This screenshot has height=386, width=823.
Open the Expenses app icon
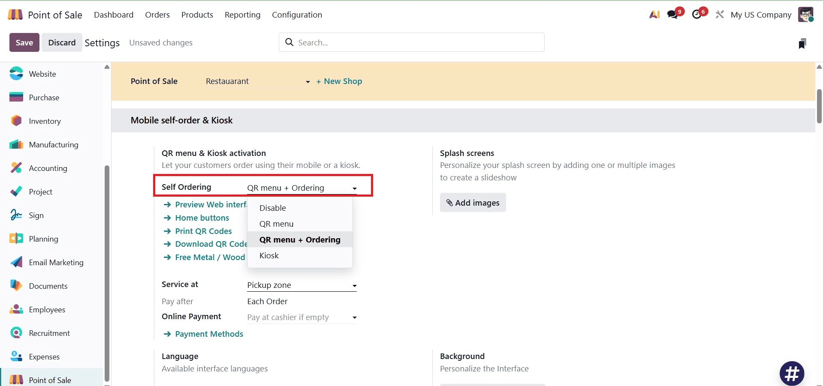coord(16,356)
